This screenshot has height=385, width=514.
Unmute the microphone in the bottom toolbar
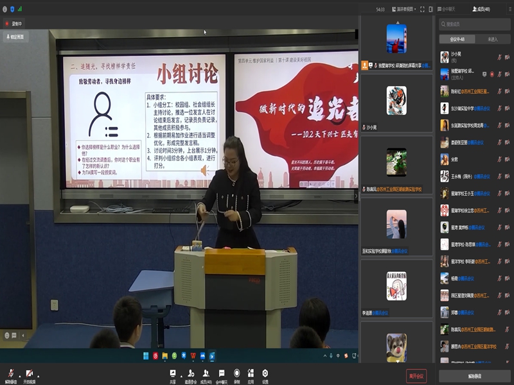point(11,376)
